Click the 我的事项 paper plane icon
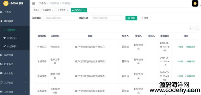This screenshot has width=201, height=95. (x=1, y=21)
